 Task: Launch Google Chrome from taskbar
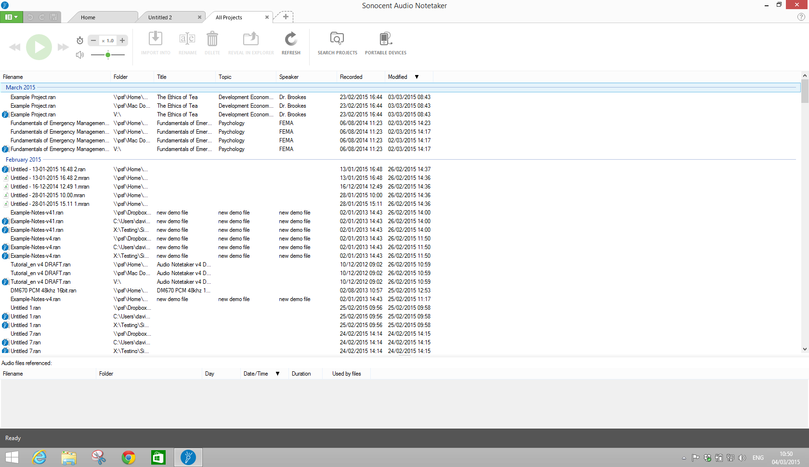click(129, 457)
